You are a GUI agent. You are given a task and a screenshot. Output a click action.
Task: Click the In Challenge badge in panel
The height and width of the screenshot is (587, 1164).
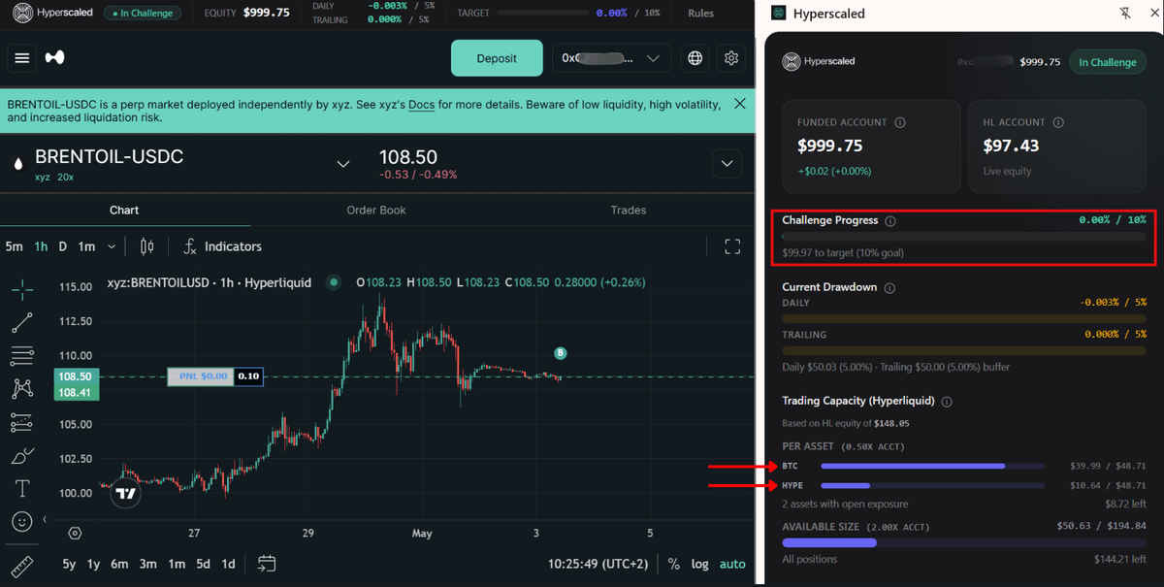pos(1108,62)
